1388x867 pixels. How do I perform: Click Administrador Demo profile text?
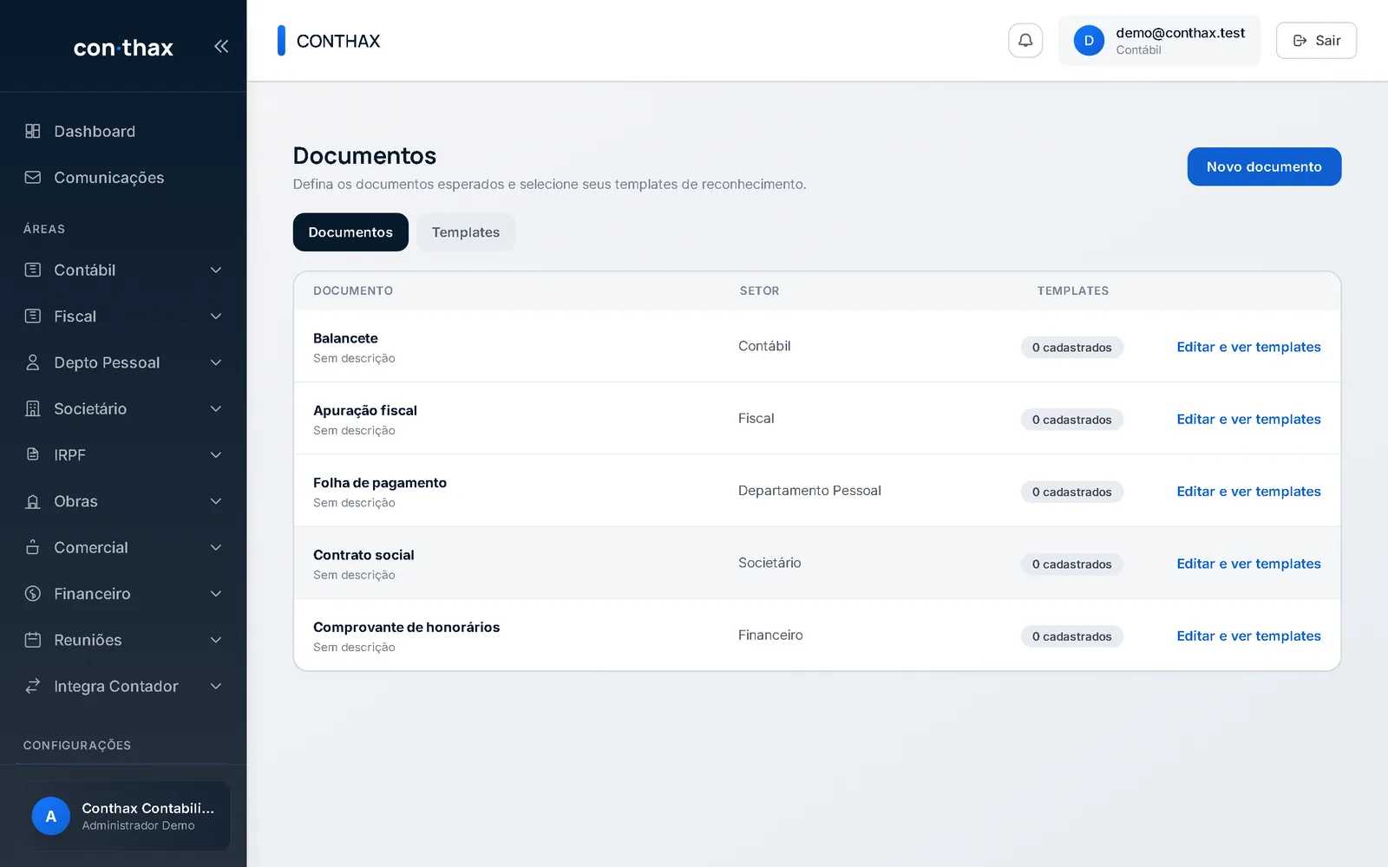138,825
